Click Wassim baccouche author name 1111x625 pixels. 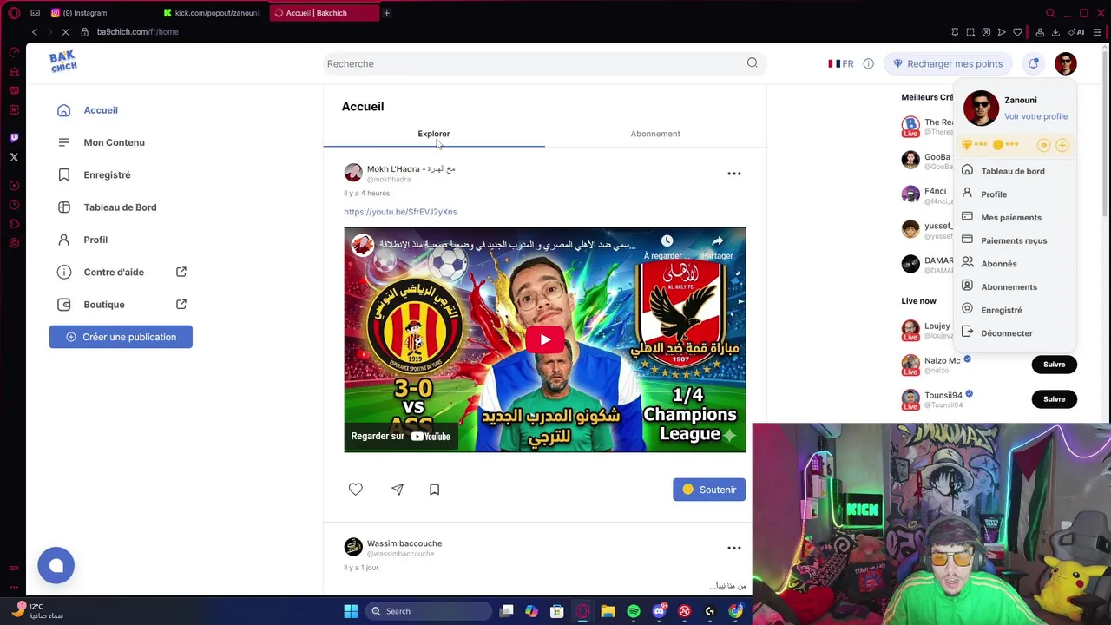[x=404, y=543]
